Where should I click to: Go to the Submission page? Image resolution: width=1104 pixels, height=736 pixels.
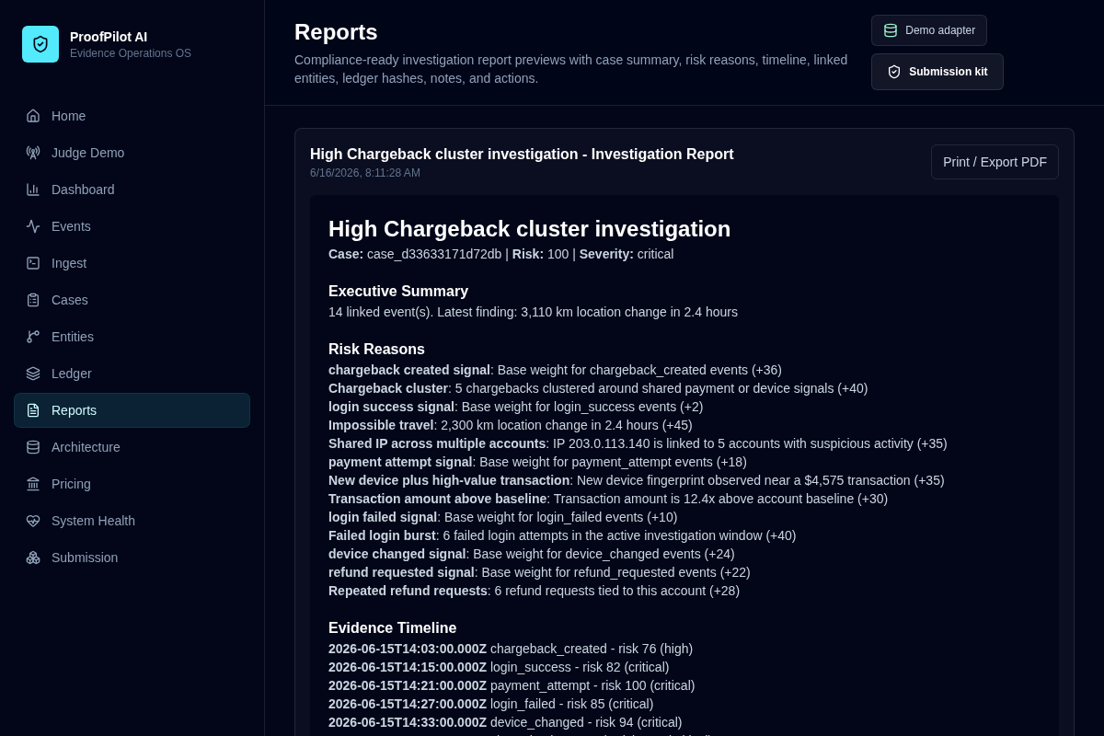(132, 558)
